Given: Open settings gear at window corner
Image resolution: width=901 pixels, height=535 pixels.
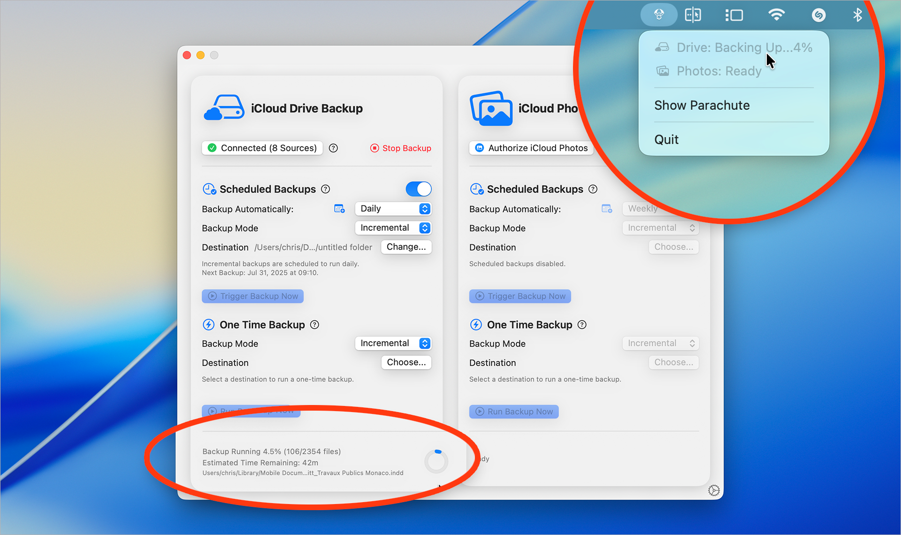Looking at the screenshot, I should pos(714,490).
